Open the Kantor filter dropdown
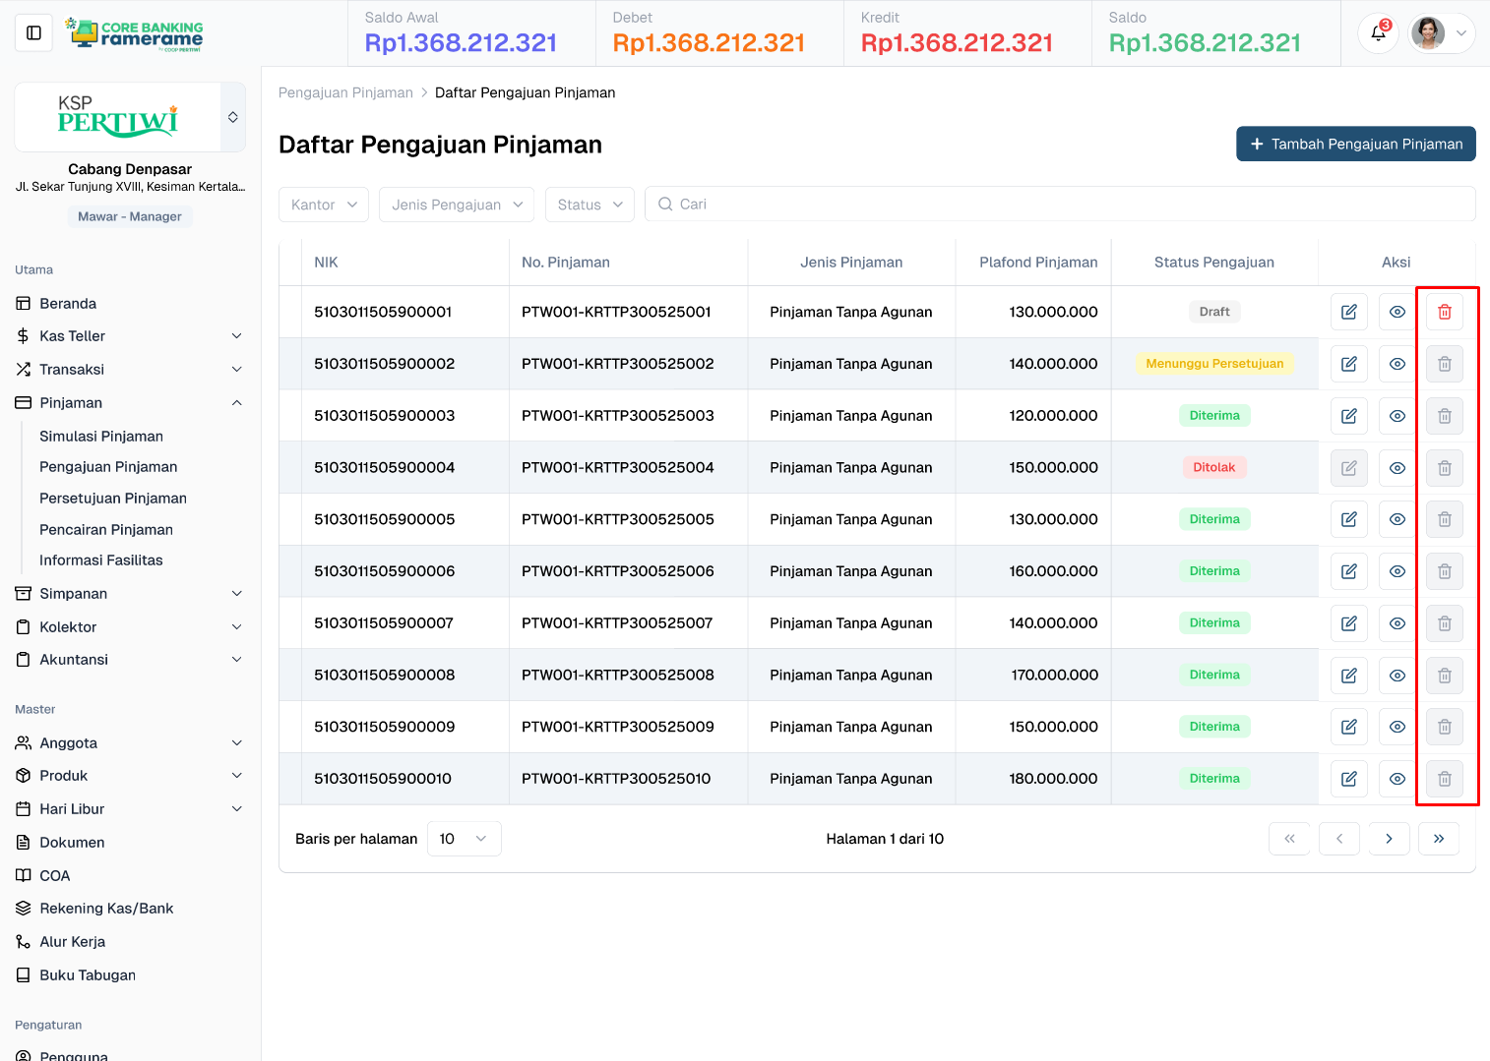The image size is (1490, 1061). click(x=323, y=204)
